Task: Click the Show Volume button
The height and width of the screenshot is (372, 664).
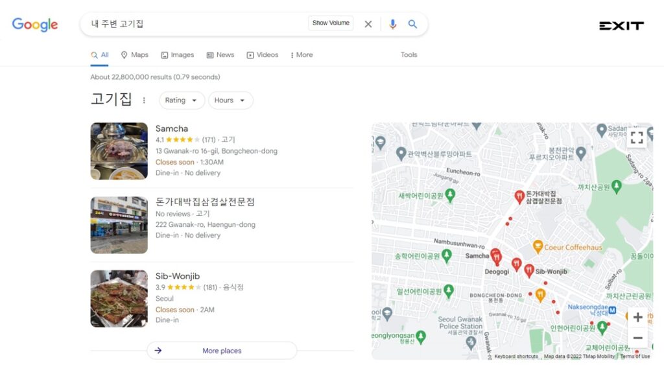Action: coord(331,23)
